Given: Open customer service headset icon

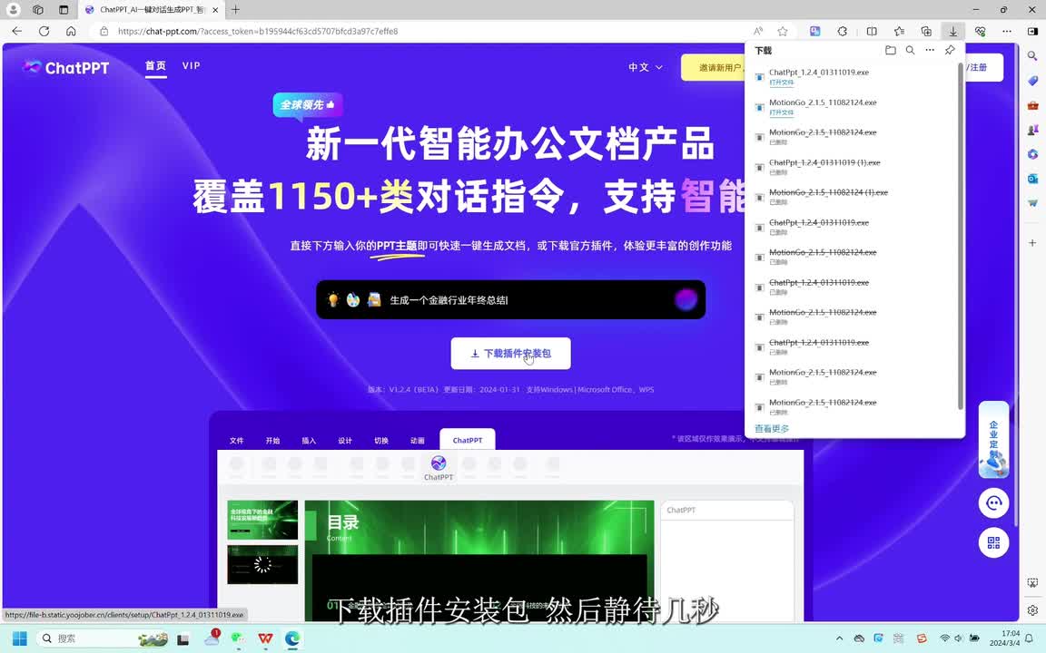Looking at the screenshot, I should pos(993,503).
